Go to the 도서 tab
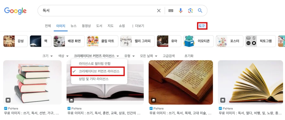The image size is (285, 120). pyautogui.click(x=99, y=26)
